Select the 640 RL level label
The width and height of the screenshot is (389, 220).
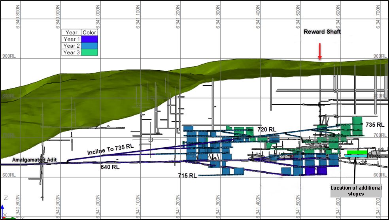pos(110,167)
